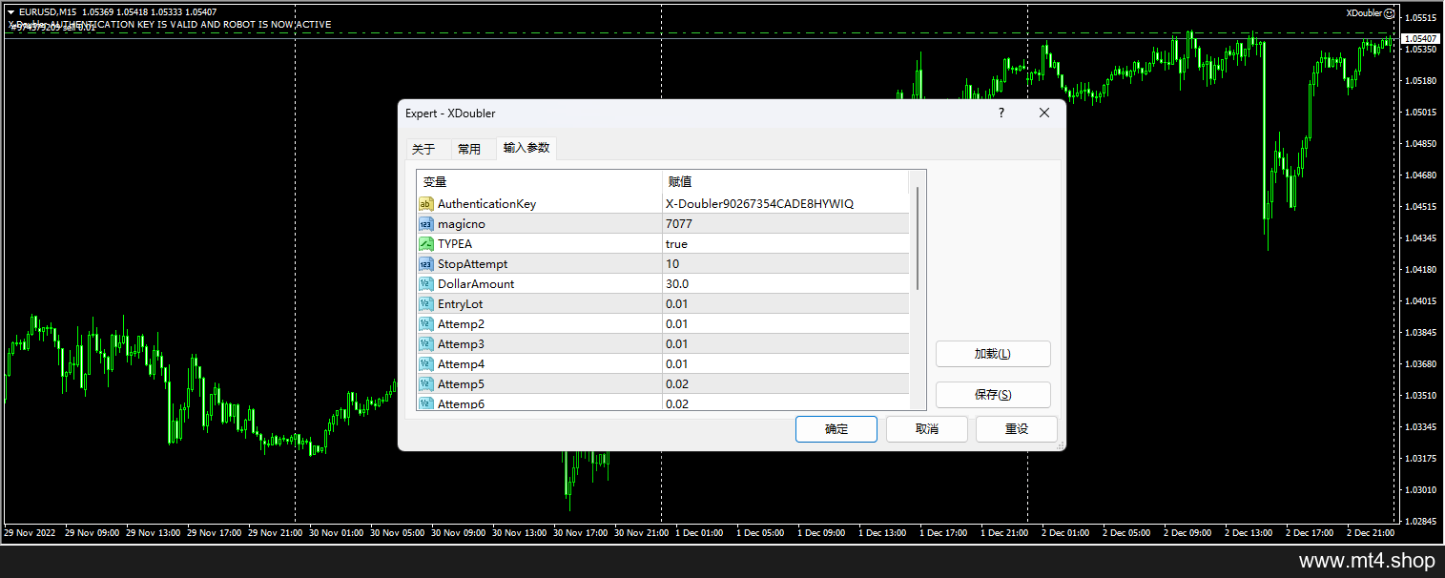Click the 取消 cancel button
This screenshot has width=1445, height=578.
pyautogui.click(x=927, y=429)
